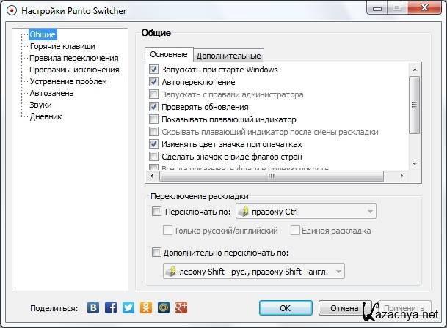Image resolution: width=447 pixels, height=328 pixels.
Task: Click the options list scroll down arrow
Action: coord(414,164)
